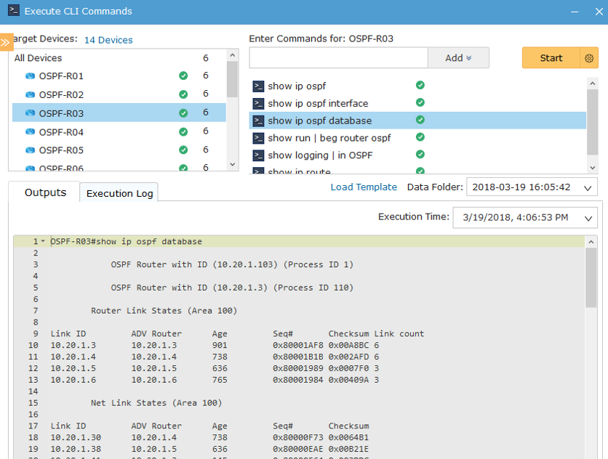Start executing the CLI commands
Viewport: 608px width, 459px height.
[x=551, y=57]
